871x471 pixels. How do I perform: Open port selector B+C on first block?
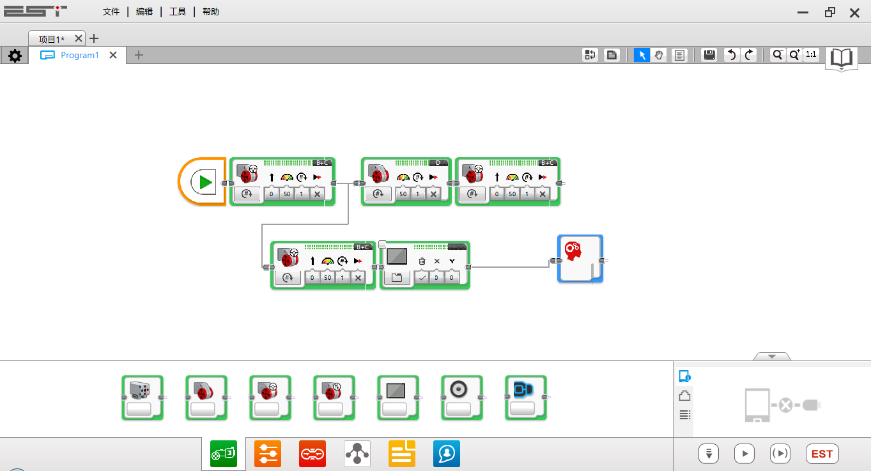[x=323, y=162]
